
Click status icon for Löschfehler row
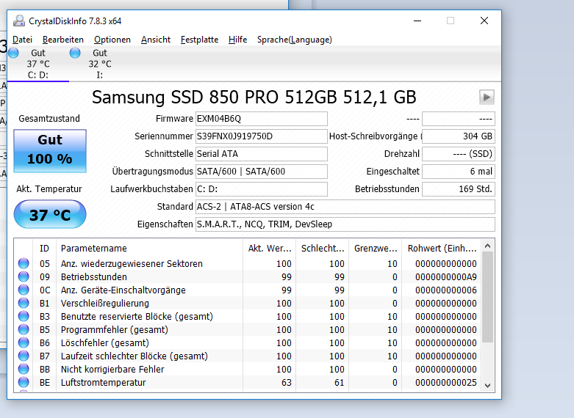click(24, 342)
